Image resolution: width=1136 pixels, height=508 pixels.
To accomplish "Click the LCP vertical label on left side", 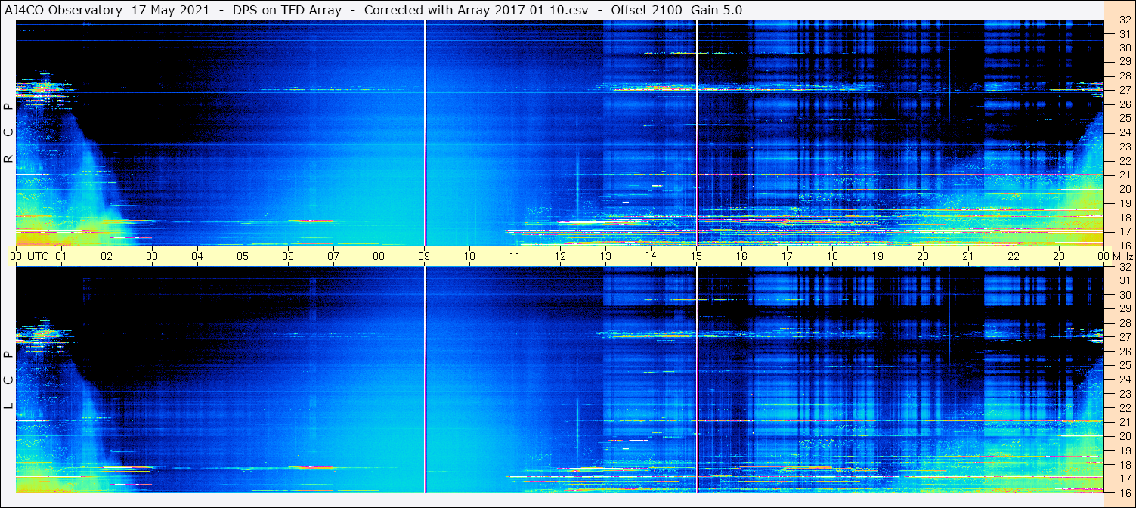I will [8, 380].
